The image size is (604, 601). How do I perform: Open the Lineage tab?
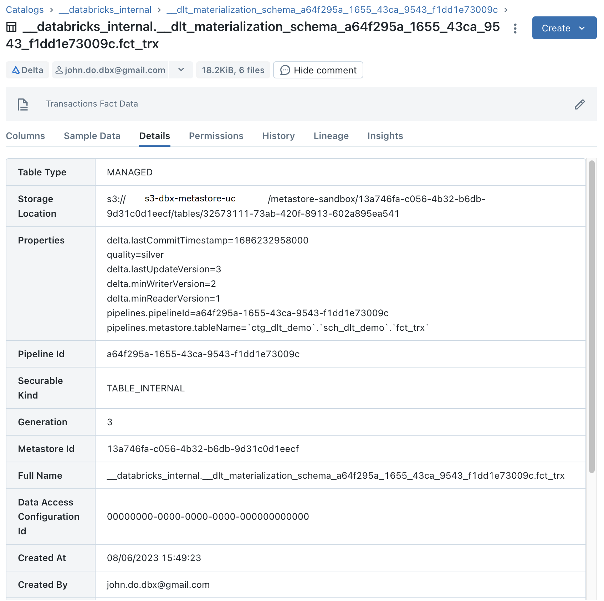coord(331,136)
